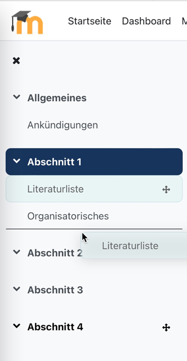Open the Ankündigungen activity link
This screenshot has height=361, width=187.
click(x=63, y=126)
